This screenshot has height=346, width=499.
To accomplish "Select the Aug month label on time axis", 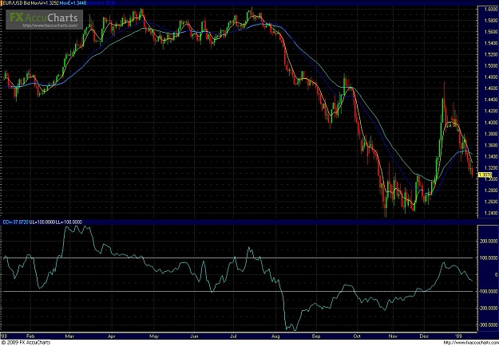I will coord(275,336).
